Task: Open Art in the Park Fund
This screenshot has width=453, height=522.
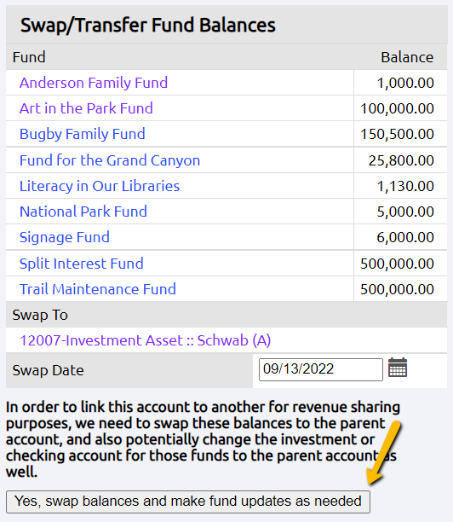Action: (86, 108)
